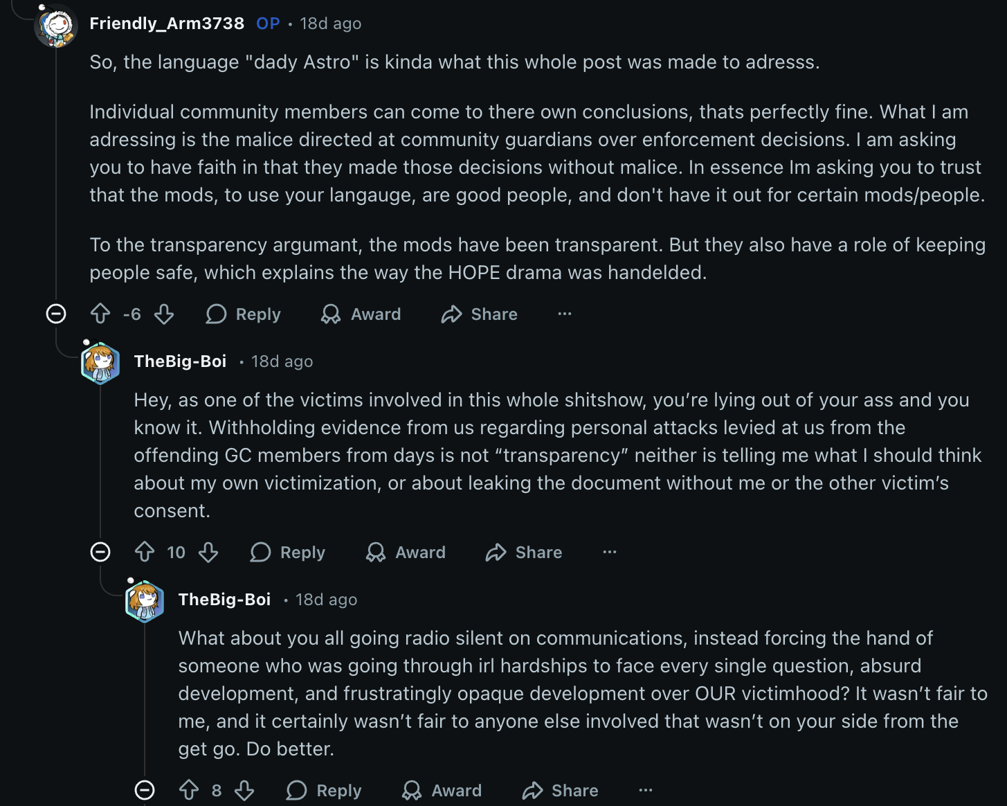Share the comment ending in "Do better."
The image size is (1007, 806).
click(x=560, y=790)
